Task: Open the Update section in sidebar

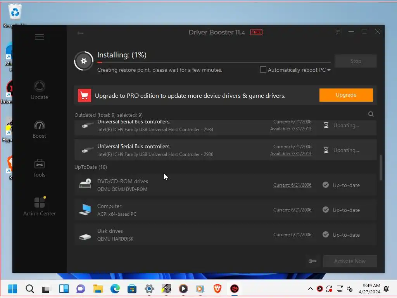Action: [x=39, y=90]
